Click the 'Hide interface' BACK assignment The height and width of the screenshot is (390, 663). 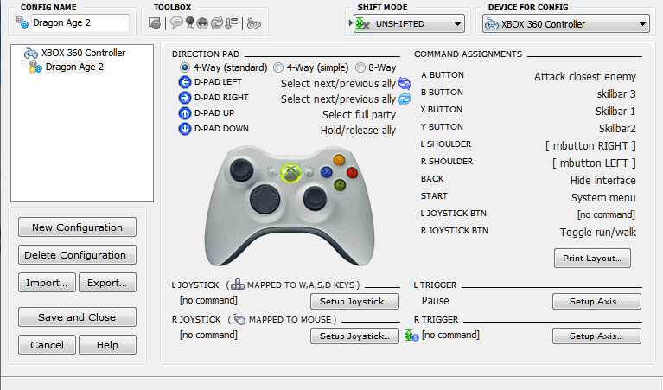(x=602, y=181)
